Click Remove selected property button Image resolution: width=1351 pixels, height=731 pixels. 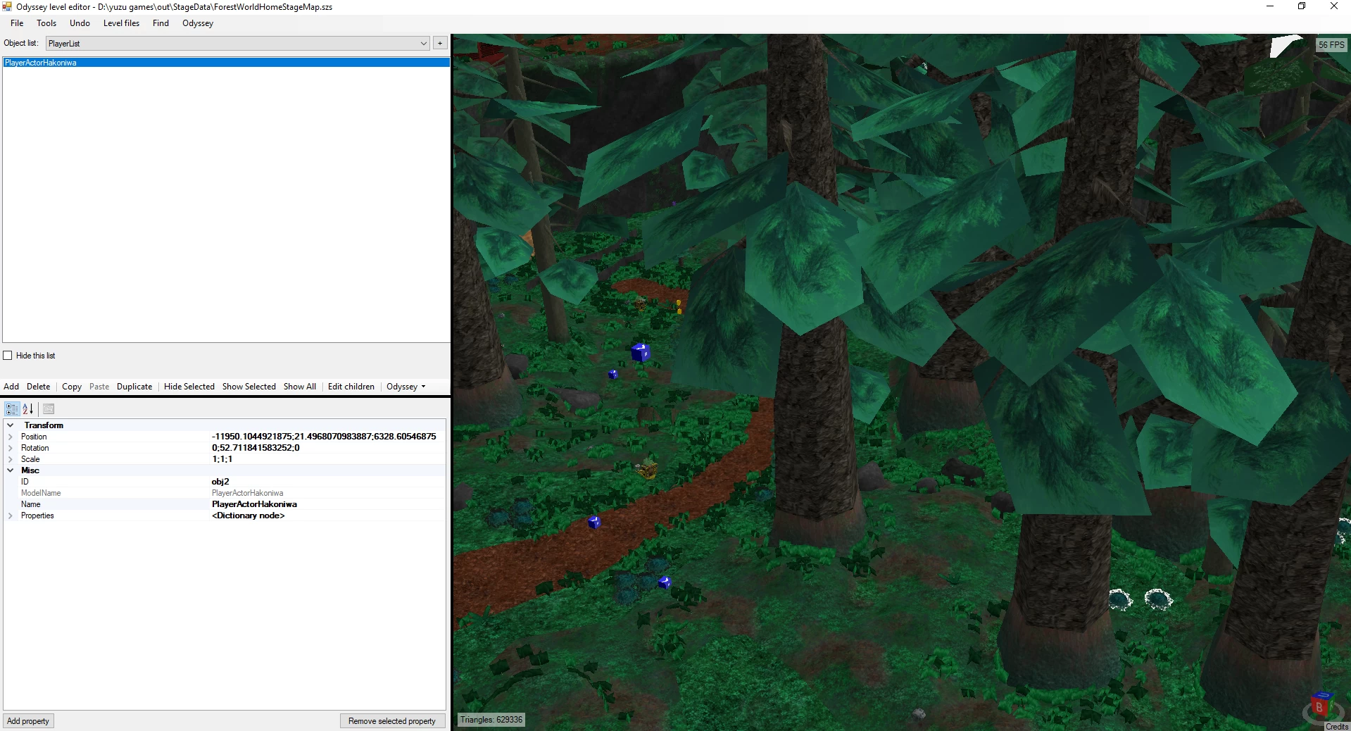[x=392, y=721]
